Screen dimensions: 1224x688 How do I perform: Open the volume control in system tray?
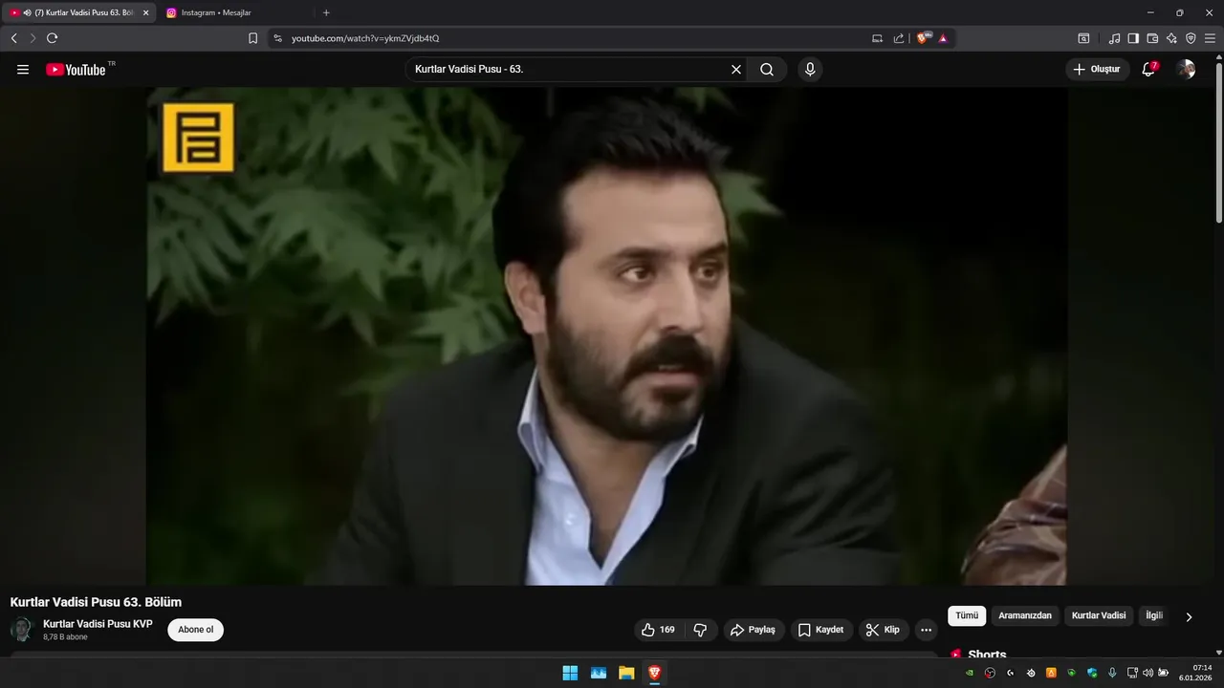tap(1148, 673)
